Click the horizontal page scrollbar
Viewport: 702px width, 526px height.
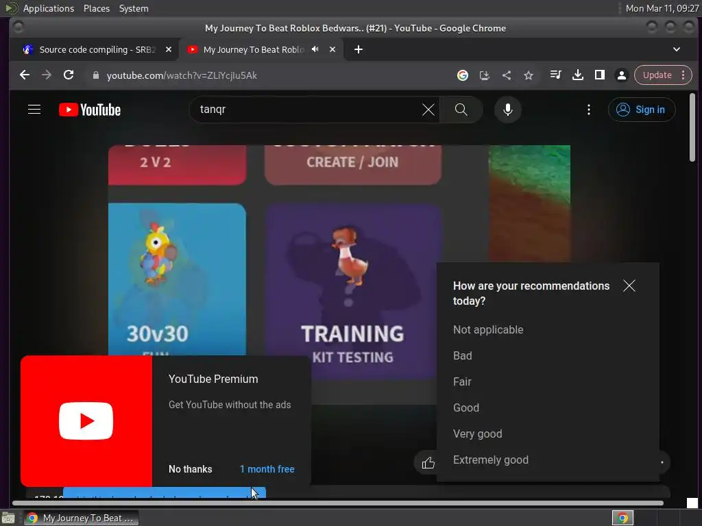(x=337, y=503)
